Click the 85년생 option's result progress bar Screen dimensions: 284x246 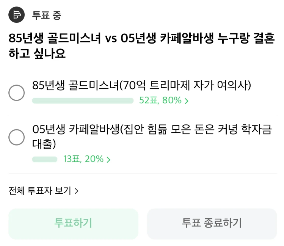pyautogui.click(x=83, y=101)
